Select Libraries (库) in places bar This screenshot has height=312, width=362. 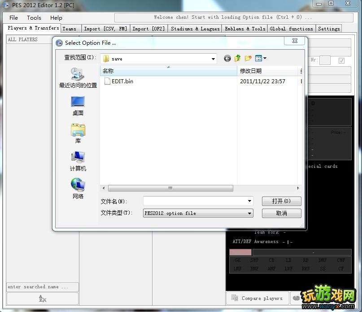(x=78, y=134)
